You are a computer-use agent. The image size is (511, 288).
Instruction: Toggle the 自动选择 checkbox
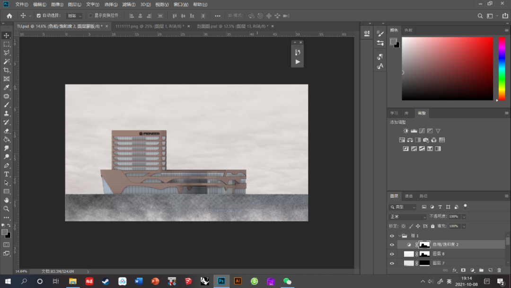point(39,16)
